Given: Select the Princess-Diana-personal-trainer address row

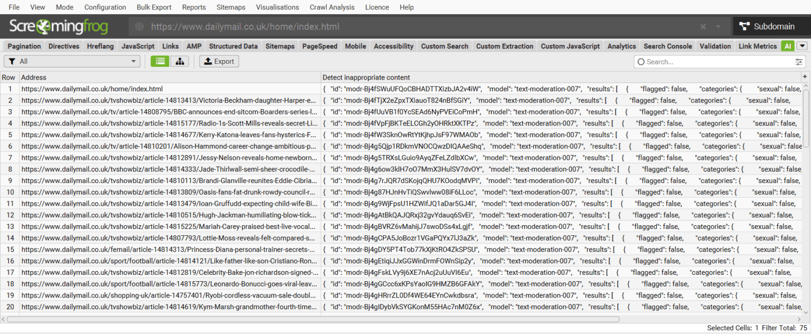Looking at the screenshot, I should tap(170, 250).
